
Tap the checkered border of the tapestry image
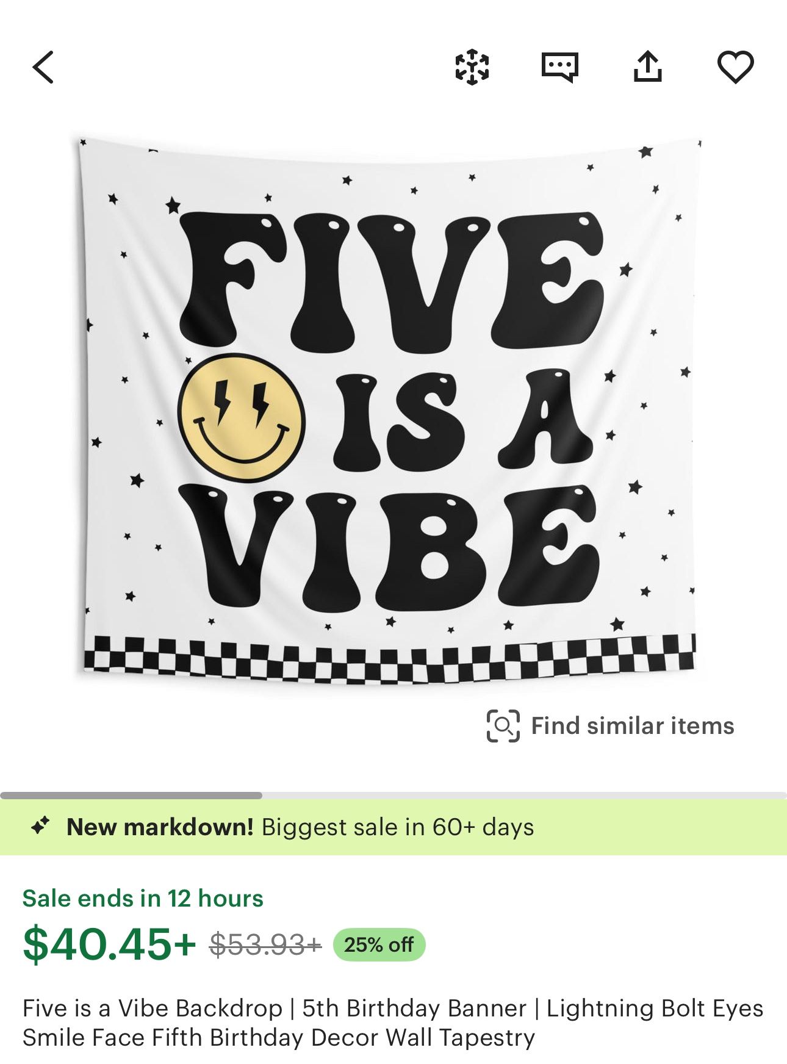click(390, 658)
